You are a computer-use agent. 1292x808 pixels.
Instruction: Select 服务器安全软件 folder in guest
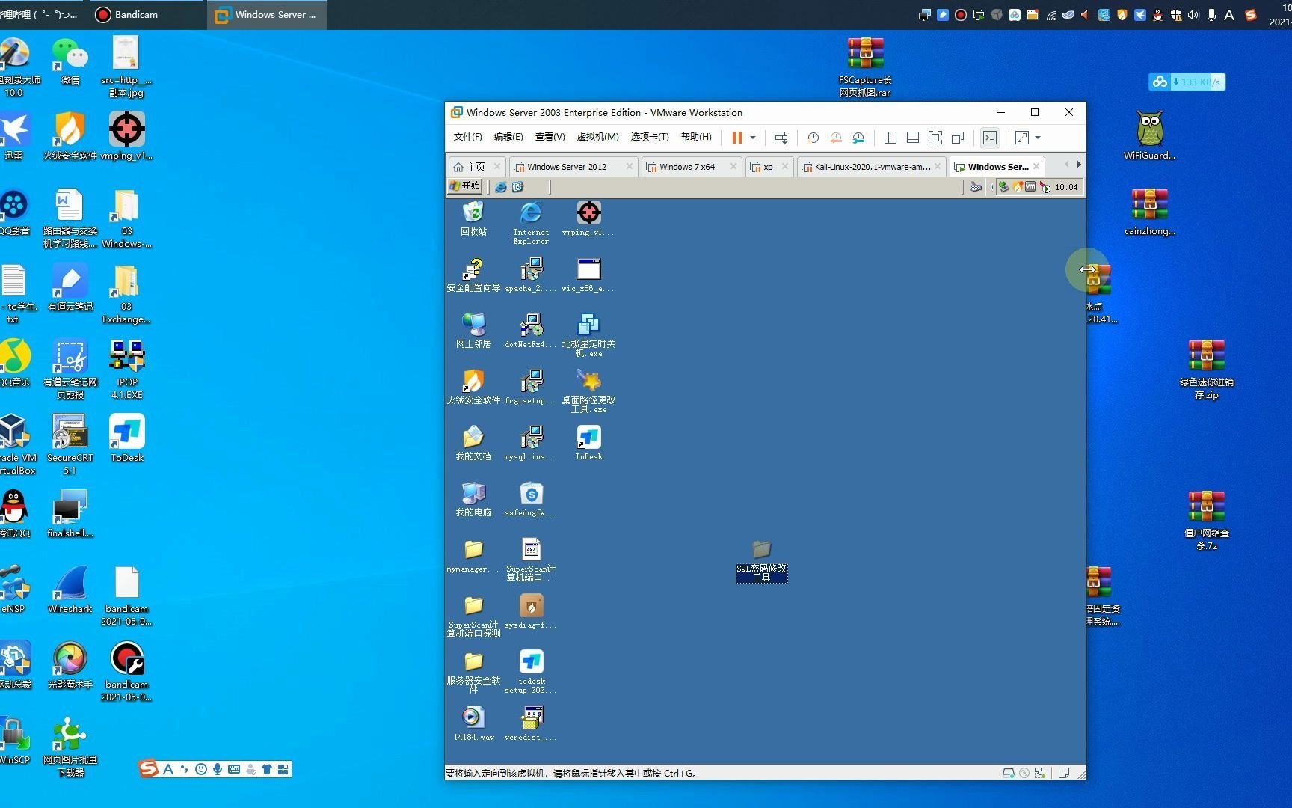pyautogui.click(x=473, y=672)
